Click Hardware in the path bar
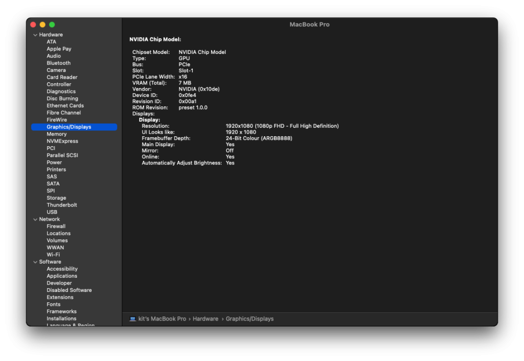 point(205,319)
